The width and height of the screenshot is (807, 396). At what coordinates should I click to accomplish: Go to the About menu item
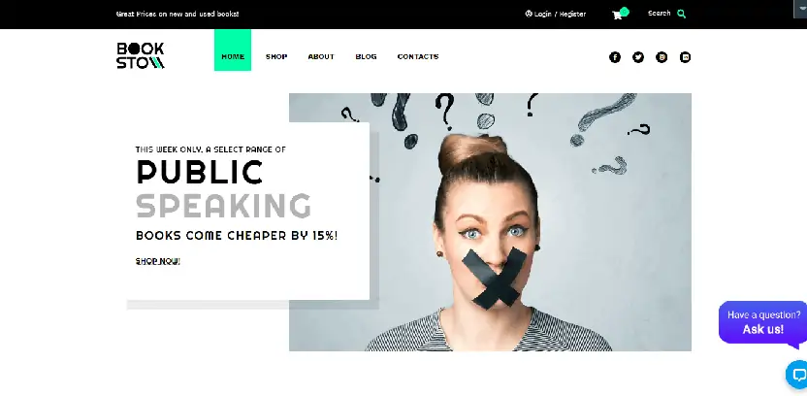[x=321, y=56]
